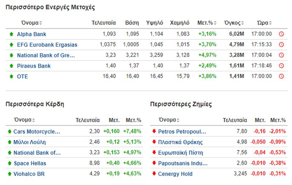Open Cenergy Hold in top losers

pos(175,174)
